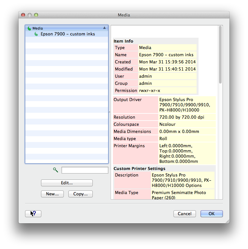This screenshot has height=249, width=248.
Task: Click the Permission value rwxr-xr-x
Action: coord(150,90)
